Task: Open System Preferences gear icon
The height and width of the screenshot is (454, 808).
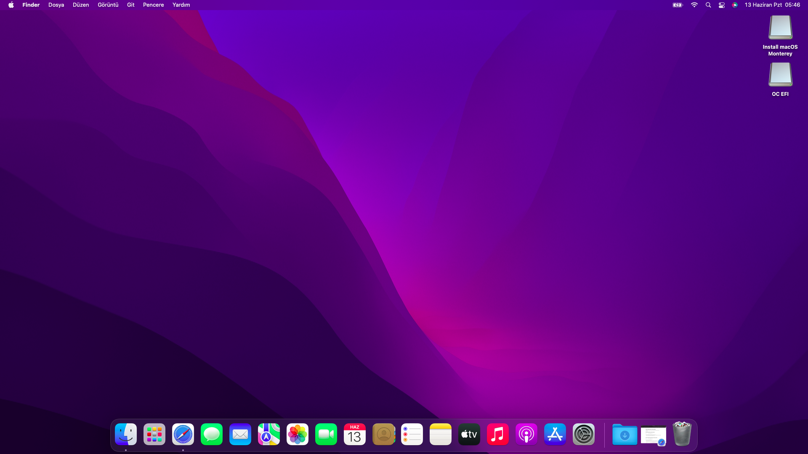Action: [x=584, y=434]
